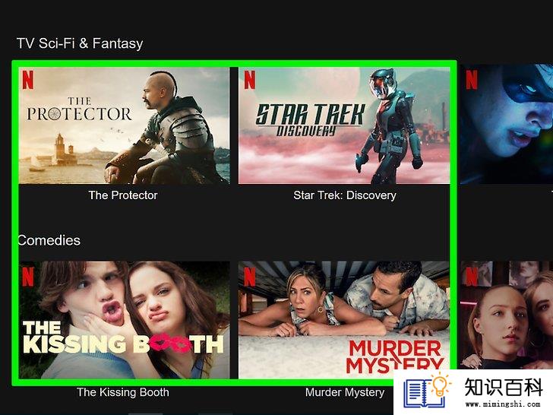Viewport: 553px width, 415px height.
Task: Click the Star Trek: Discovery title caption
Action: click(x=345, y=195)
